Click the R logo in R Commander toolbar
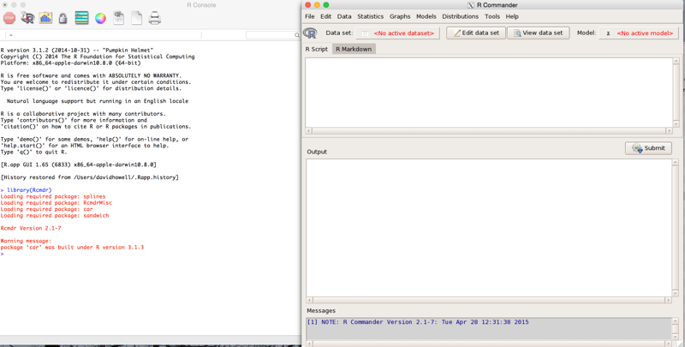Image resolution: width=685 pixels, height=347 pixels. click(x=310, y=33)
